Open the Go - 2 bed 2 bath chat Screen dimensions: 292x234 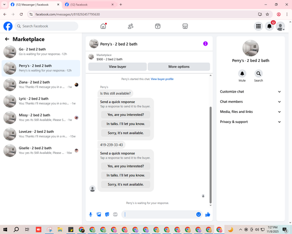(x=41, y=51)
